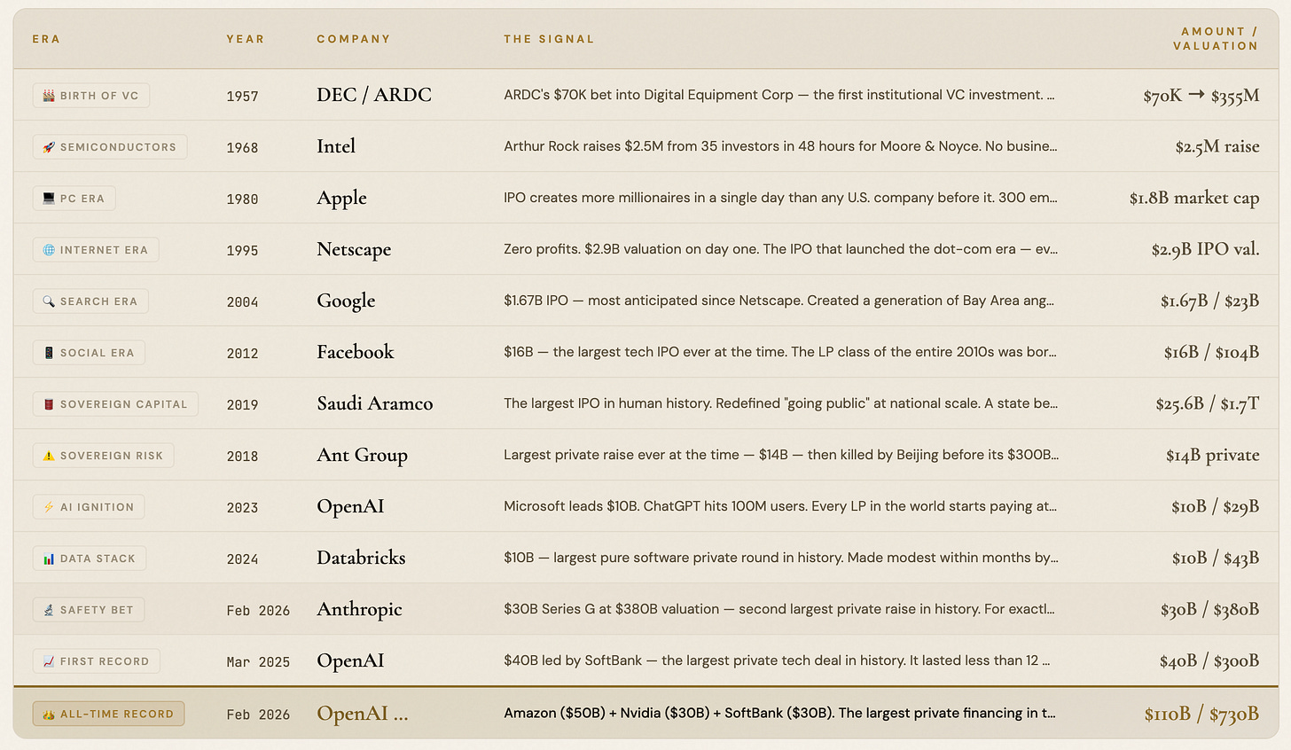Click the SOCIAL ERA badge
This screenshot has width=1291, height=750.
point(89,353)
